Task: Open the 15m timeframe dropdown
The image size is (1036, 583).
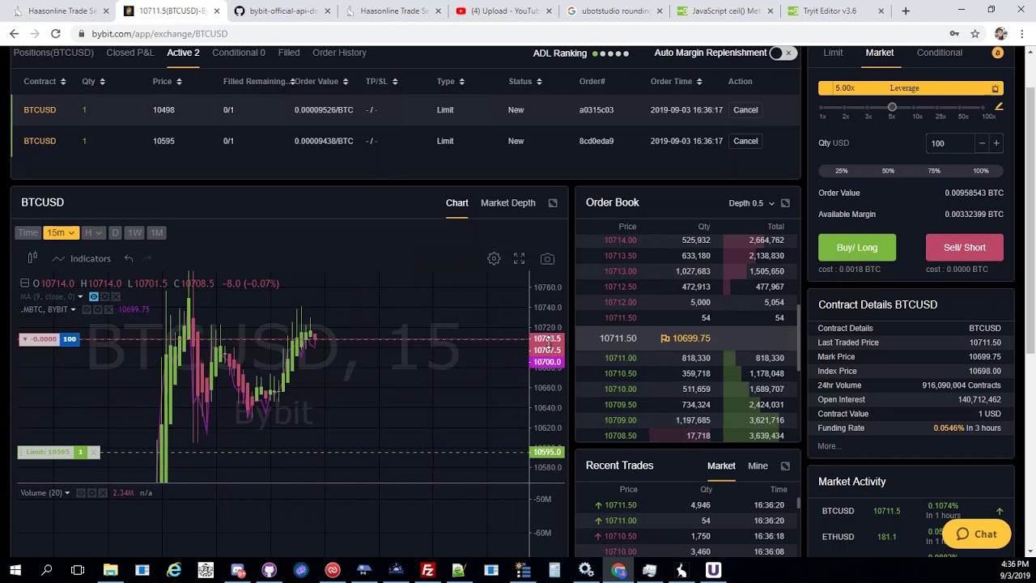Action: point(61,232)
